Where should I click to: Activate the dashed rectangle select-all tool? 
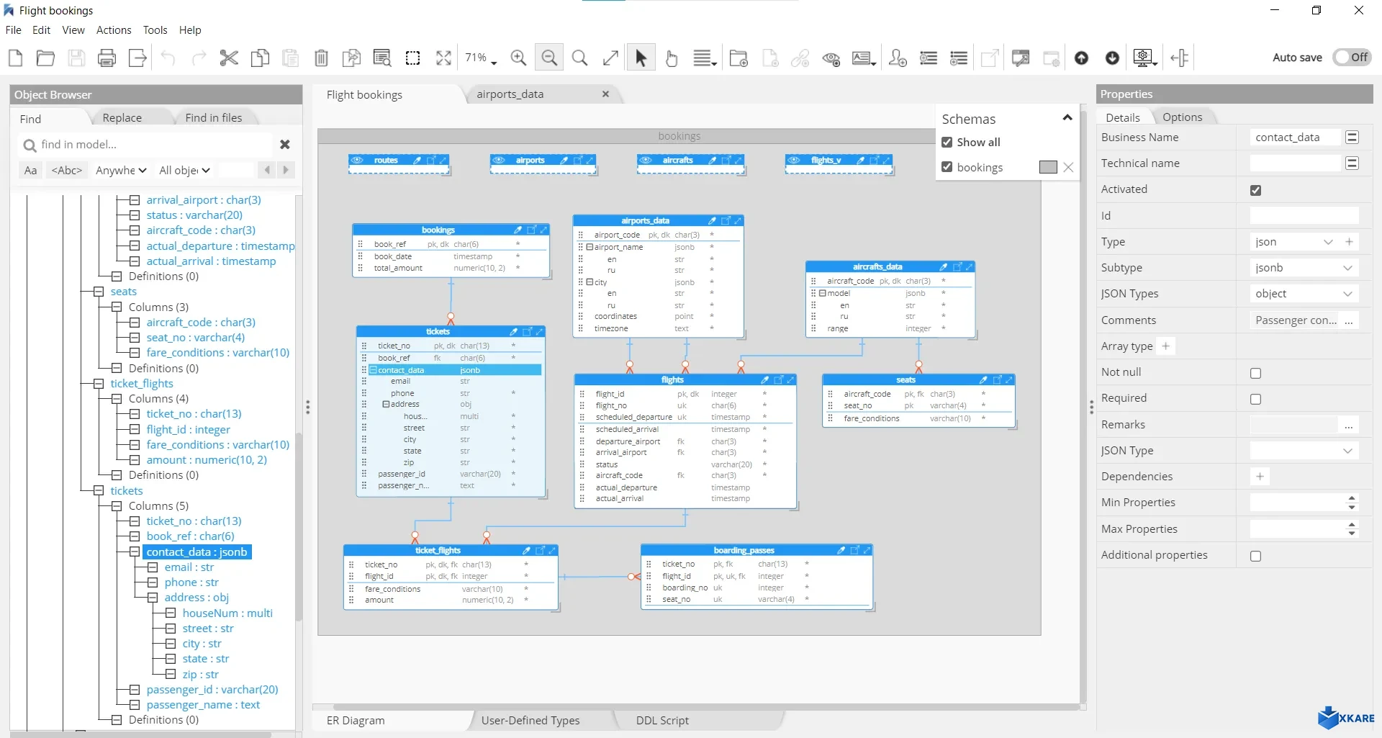tap(413, 58)
